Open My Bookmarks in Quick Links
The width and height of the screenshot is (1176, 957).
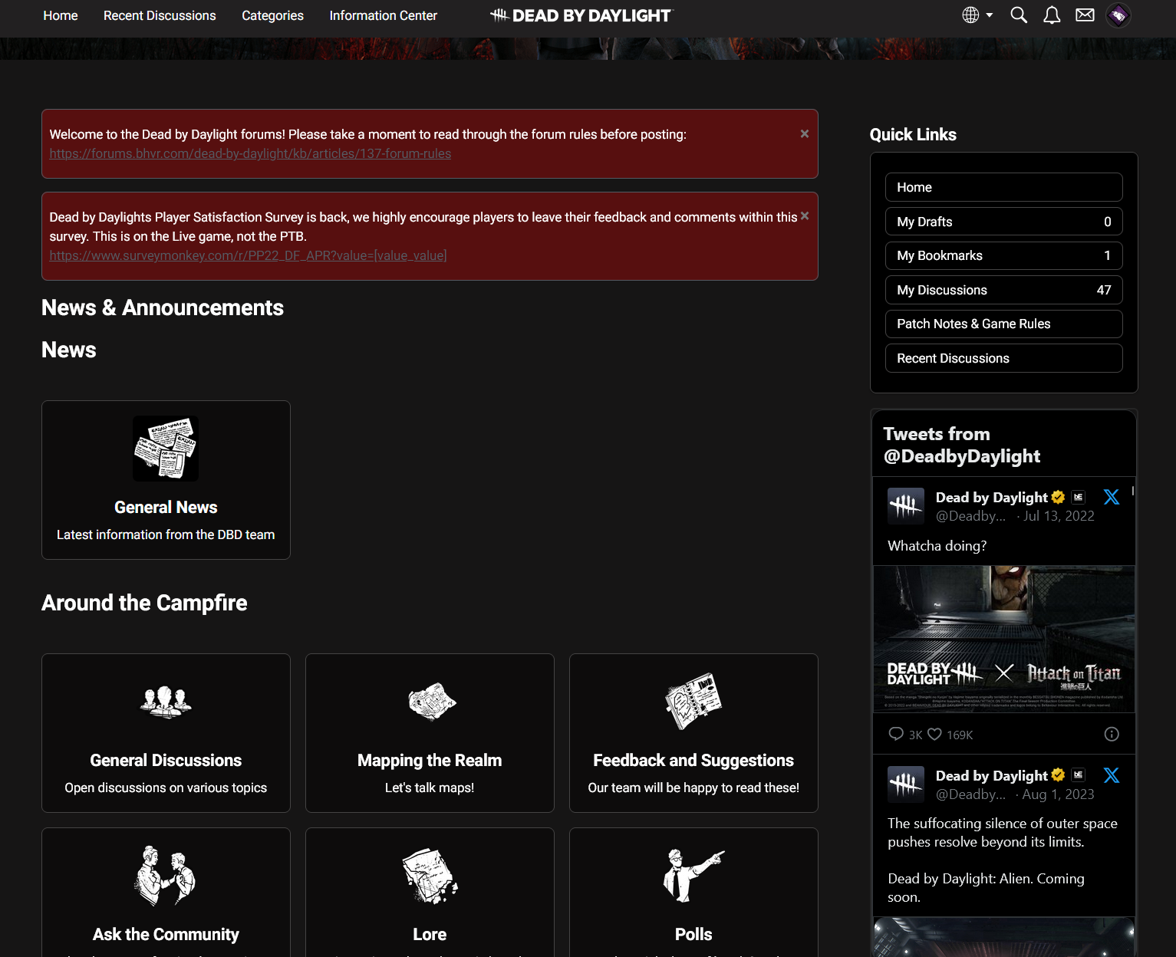coord(1003,255)
